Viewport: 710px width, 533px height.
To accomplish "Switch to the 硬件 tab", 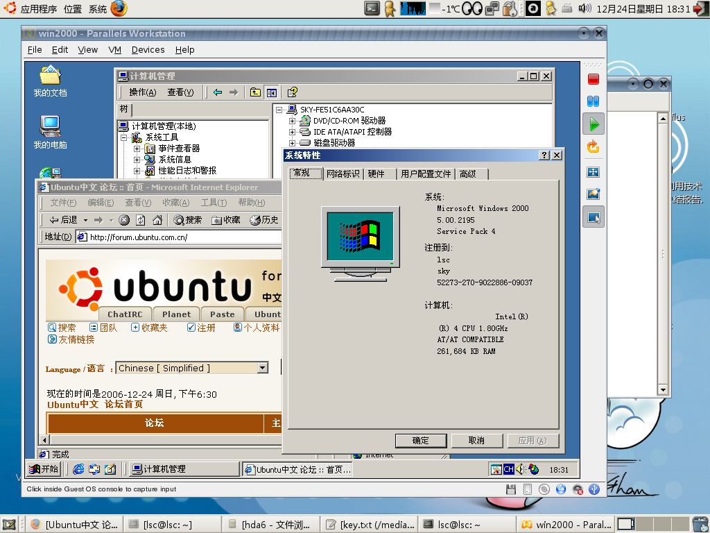I will click(x=381, y=174).
